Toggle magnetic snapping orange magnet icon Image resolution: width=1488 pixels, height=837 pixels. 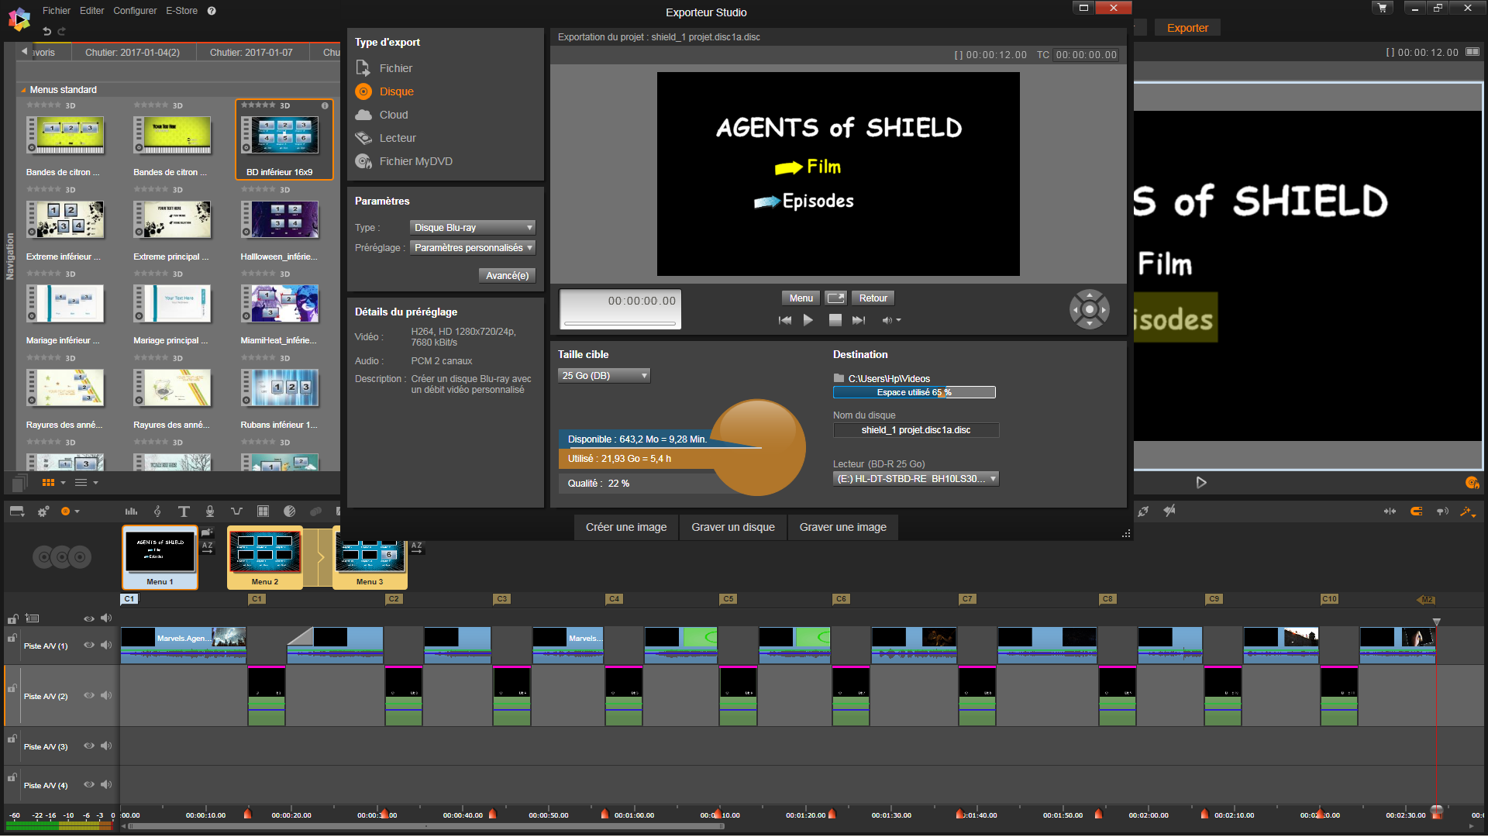click(x=1416, y=511)
